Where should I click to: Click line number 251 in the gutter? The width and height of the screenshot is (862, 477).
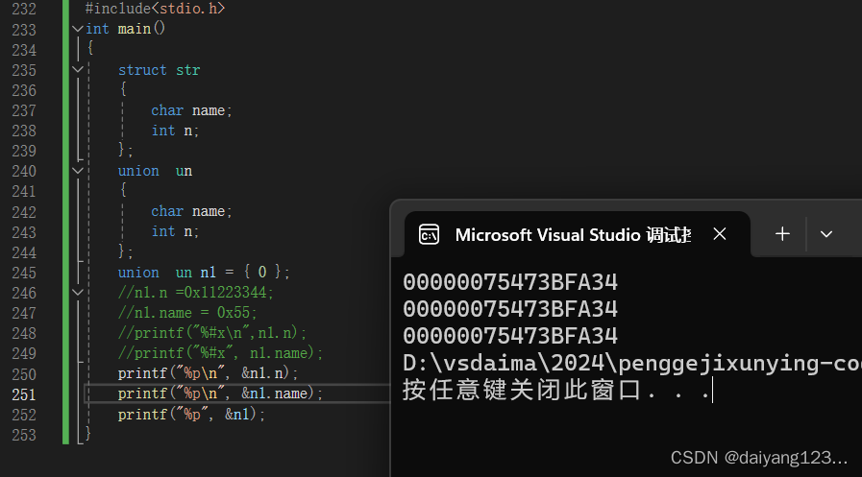24,394
